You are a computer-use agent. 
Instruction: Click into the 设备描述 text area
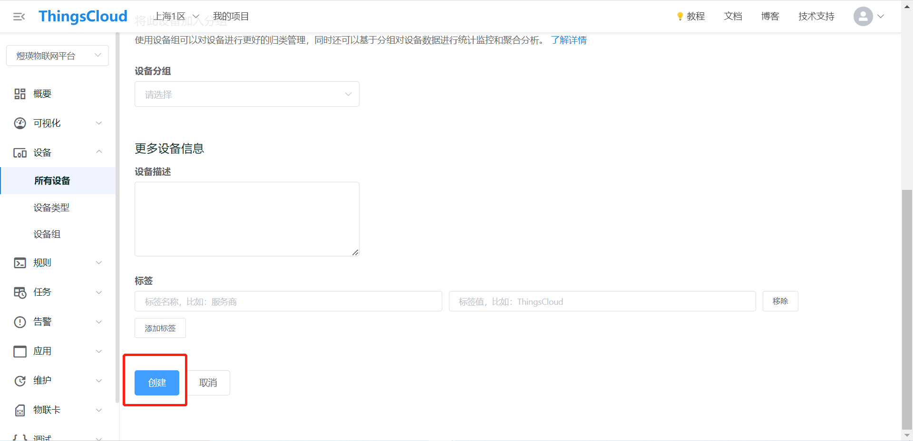click(x=247, y=219)
